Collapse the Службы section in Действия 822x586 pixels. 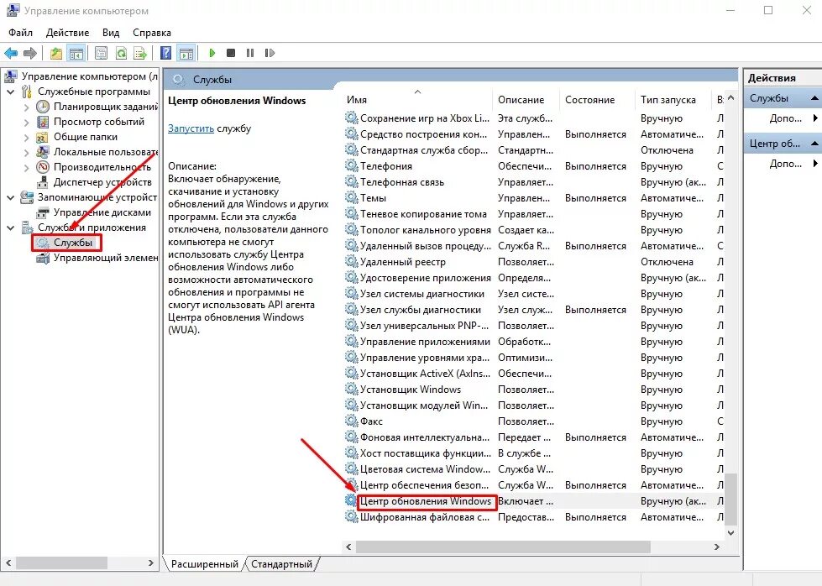(x=814, y=98)
